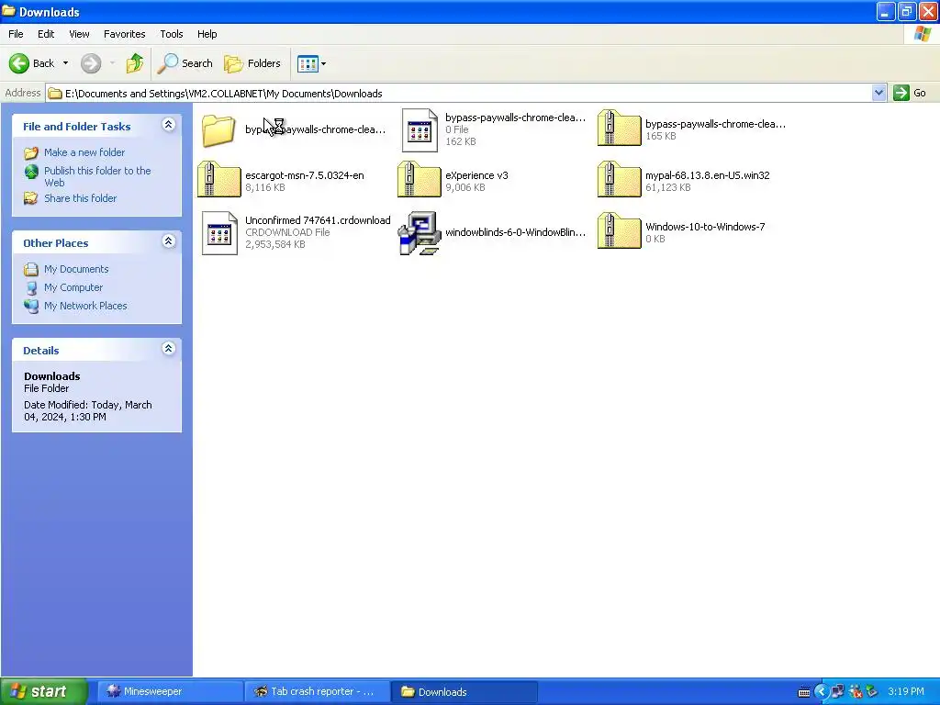Viewport: 940px width, 705px height.
Task: Click the greyed Forward arrow icon
Action: click(x=91, y=63)
